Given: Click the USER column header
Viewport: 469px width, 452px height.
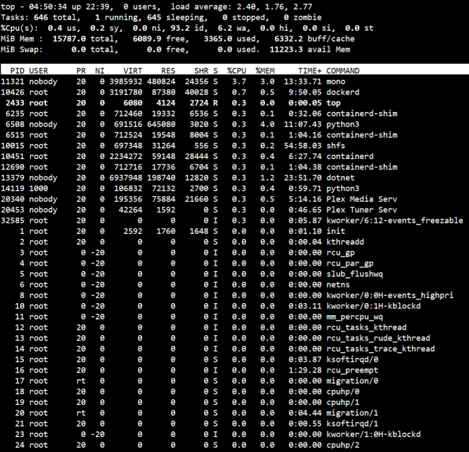Looking at the screenshot, I should (38, 71).
